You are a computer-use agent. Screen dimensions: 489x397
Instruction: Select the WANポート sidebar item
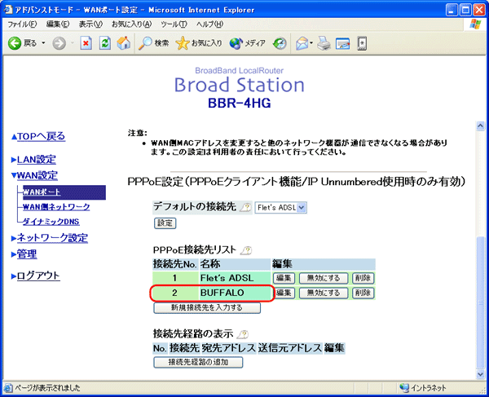tap(64, 192)
